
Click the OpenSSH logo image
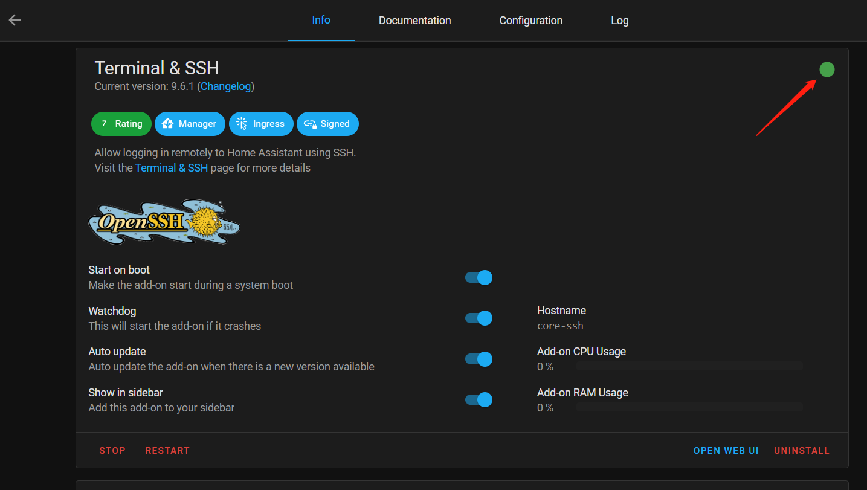[164, 222]
